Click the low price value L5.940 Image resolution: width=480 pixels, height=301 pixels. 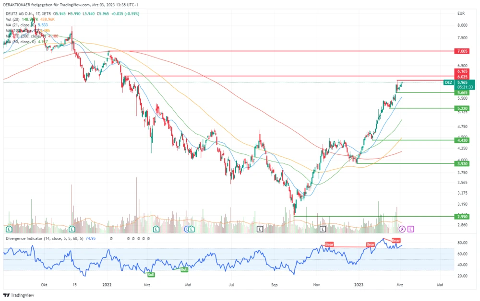[x=88, y=14]
